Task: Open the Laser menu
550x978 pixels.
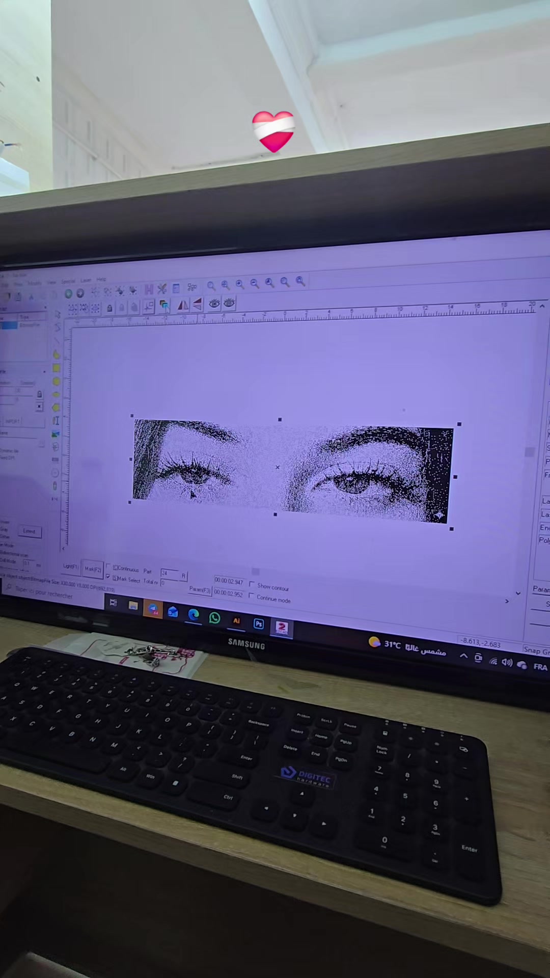Action: pos(86,280)
